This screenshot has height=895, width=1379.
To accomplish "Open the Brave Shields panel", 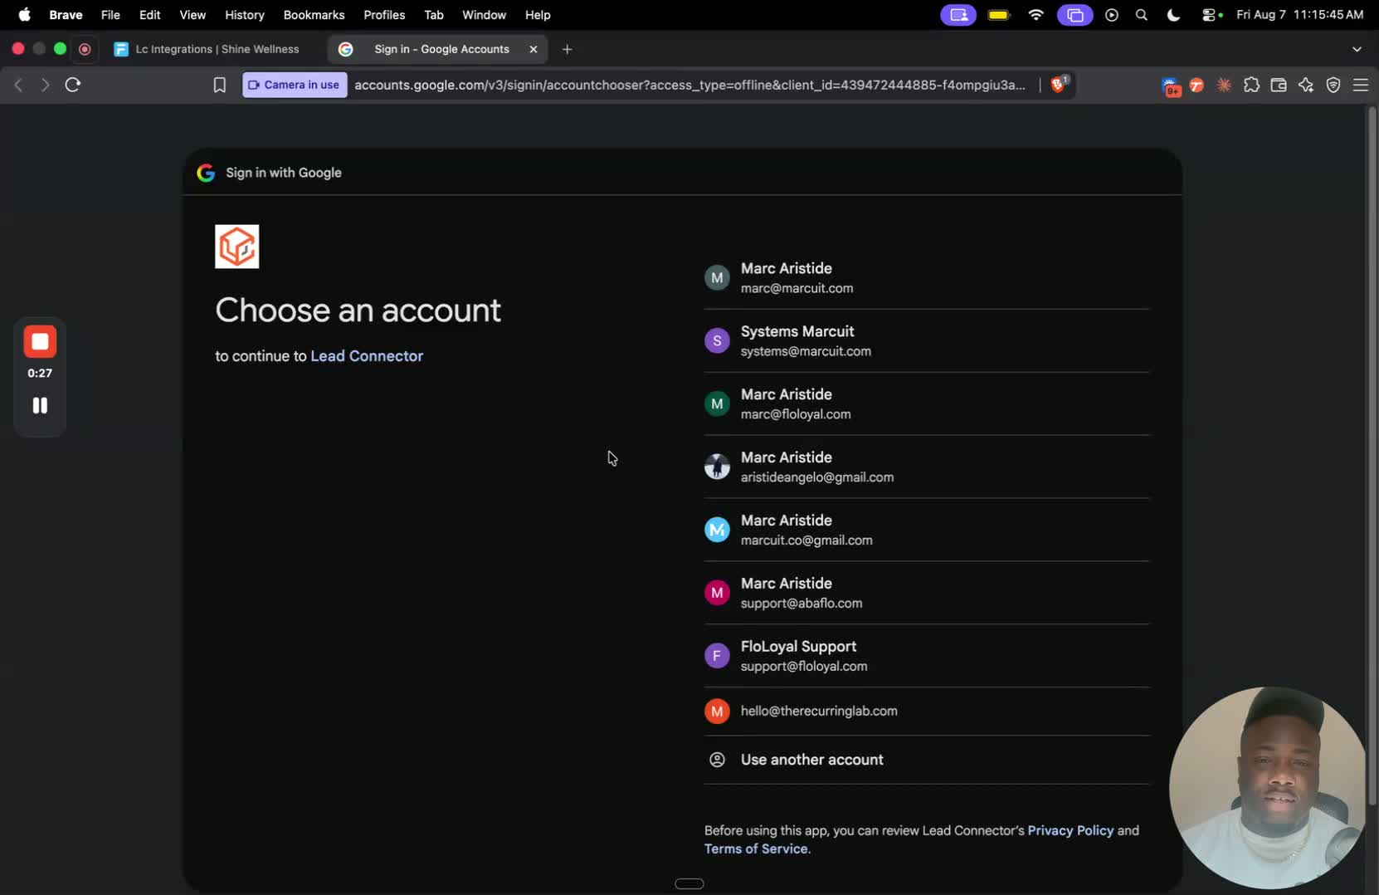I will [1059, 84].
